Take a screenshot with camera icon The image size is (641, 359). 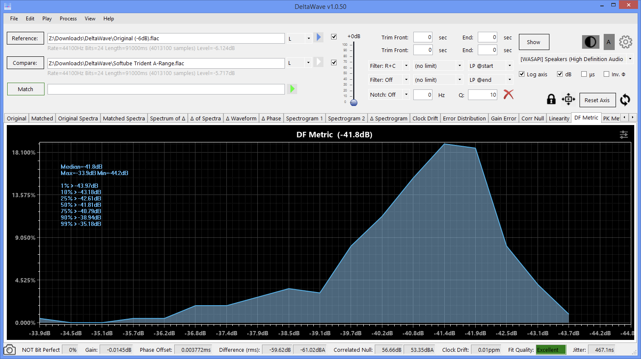[x=9, y=350]
